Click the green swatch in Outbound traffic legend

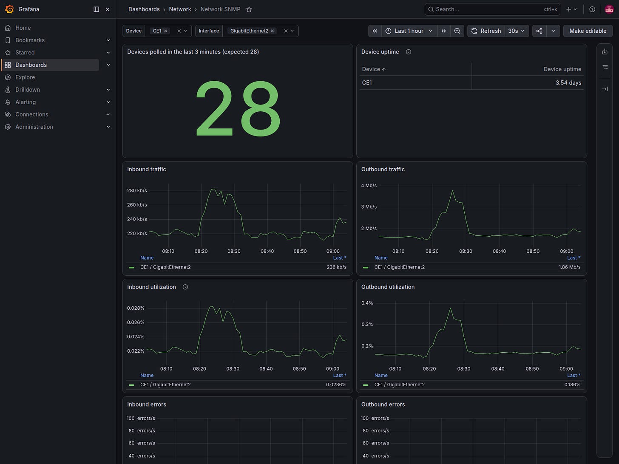366,267
